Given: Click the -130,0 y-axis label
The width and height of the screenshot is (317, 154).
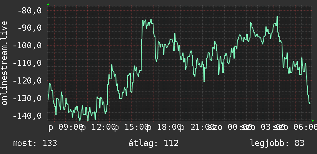Looking at the screenshot, I should pos(27,98).
